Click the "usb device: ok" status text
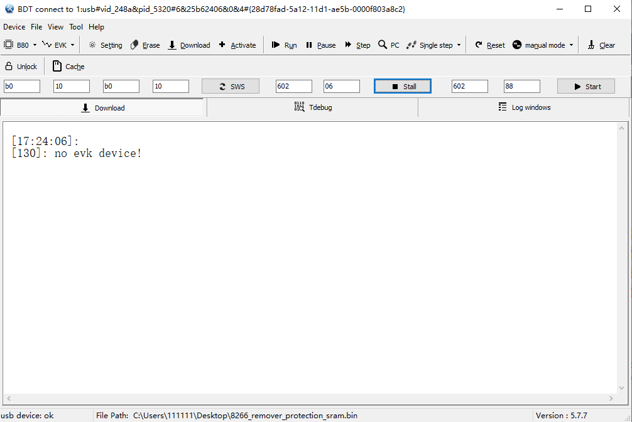Viewport: 632px width, 422px height. [x=27, y=416]
